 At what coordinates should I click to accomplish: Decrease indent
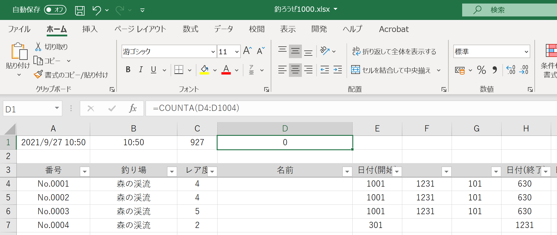[325, 70]
